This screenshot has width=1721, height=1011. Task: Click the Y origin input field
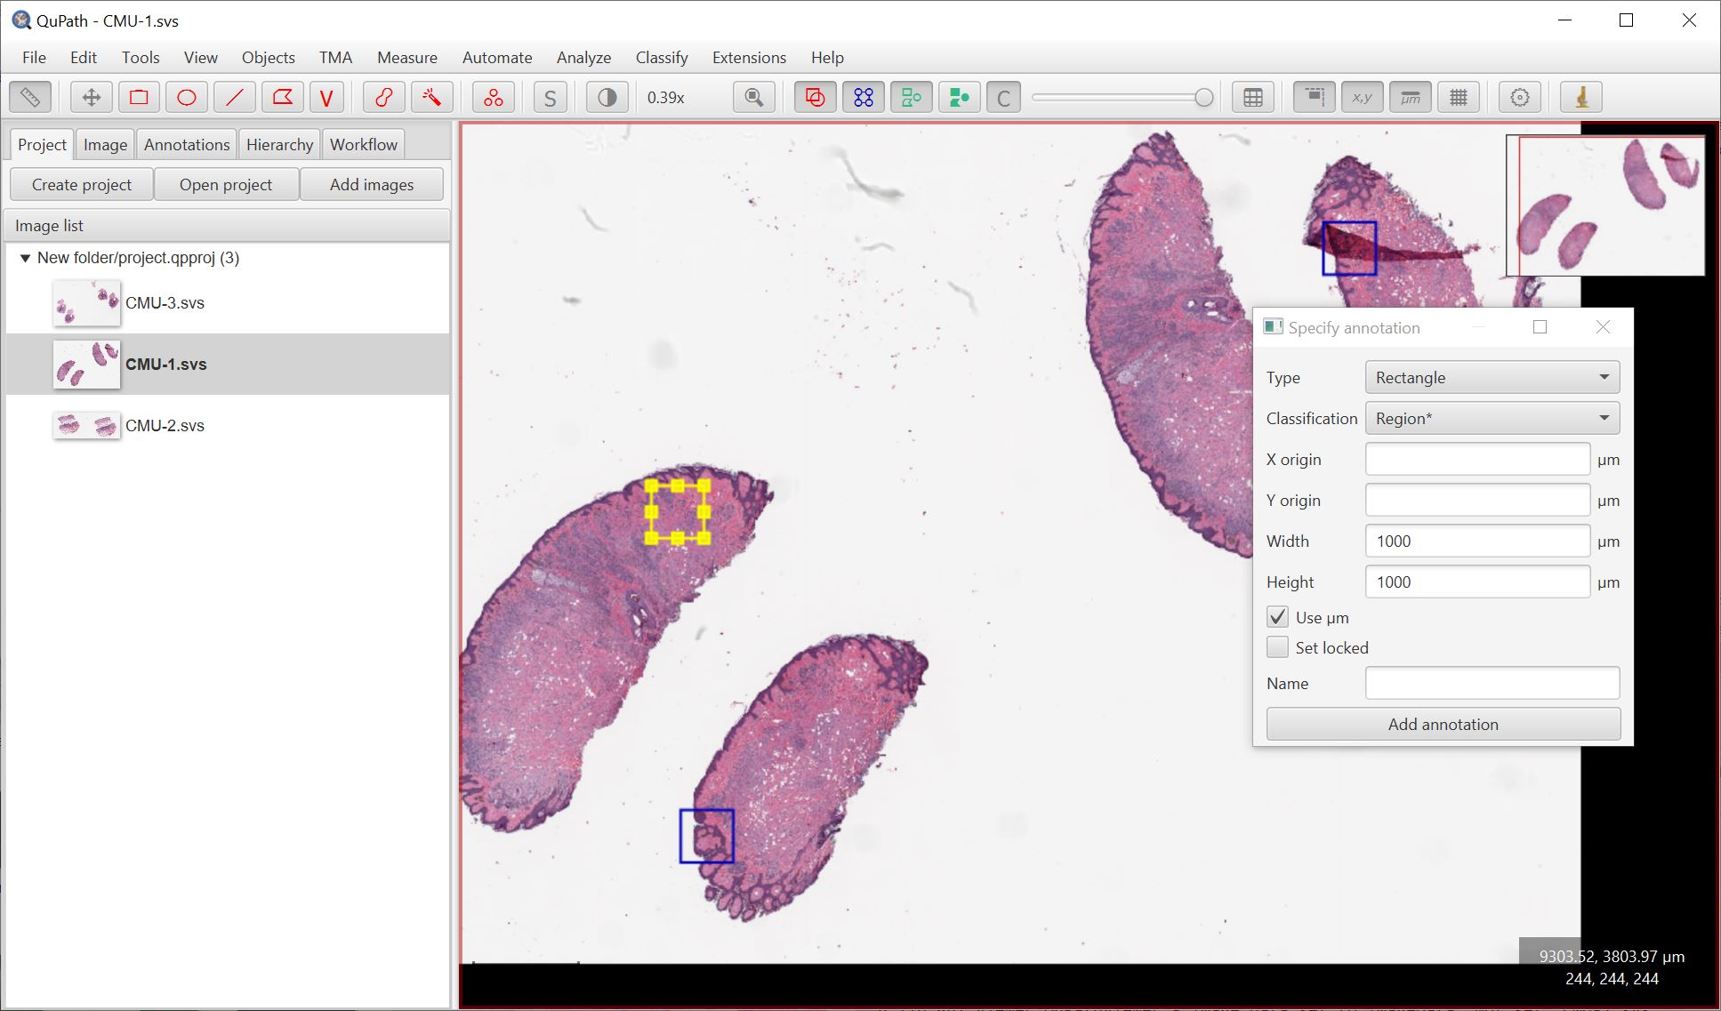1477,500
